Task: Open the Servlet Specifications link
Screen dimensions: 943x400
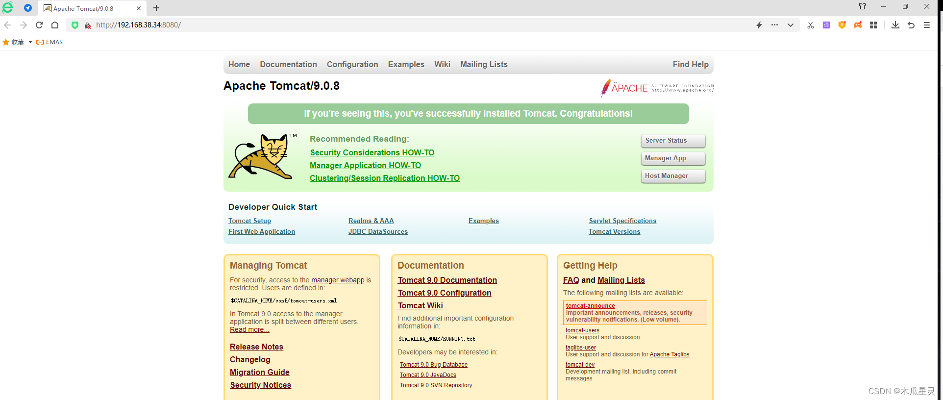Action: tap(622, 221)
